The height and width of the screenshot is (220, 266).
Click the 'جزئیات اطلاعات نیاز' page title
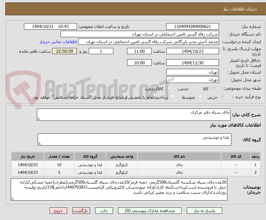pyautogui.click(x=240, y=9)
